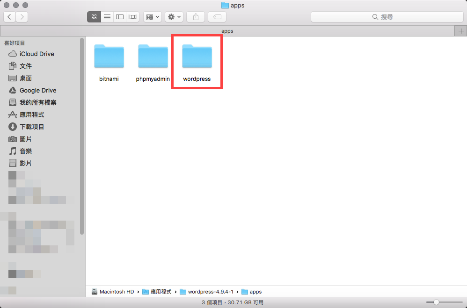Click the Share toolbar button
Image resolution: width=467 pixels, height=308 pixels.
[196, 17]
